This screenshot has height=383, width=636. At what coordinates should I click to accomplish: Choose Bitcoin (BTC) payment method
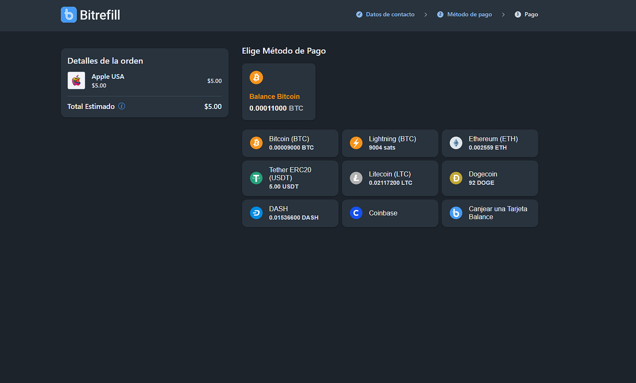290,143
